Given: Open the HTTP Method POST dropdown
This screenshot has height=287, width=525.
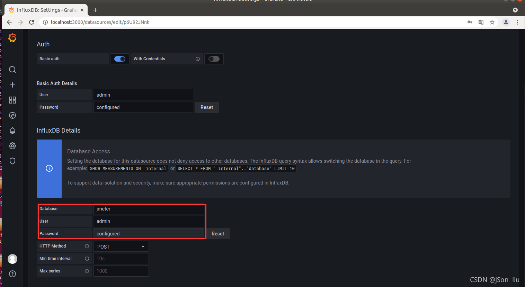Looking at the screenshot, I should [121, 246].
